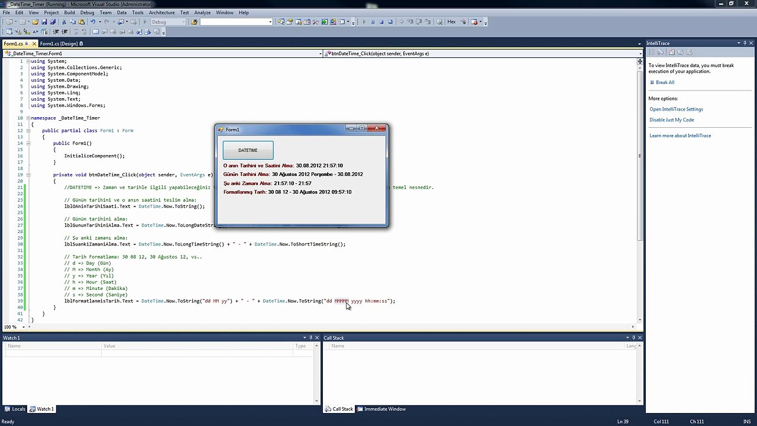
Task: Click Disable Just My Code link
Action: (671, 120)
